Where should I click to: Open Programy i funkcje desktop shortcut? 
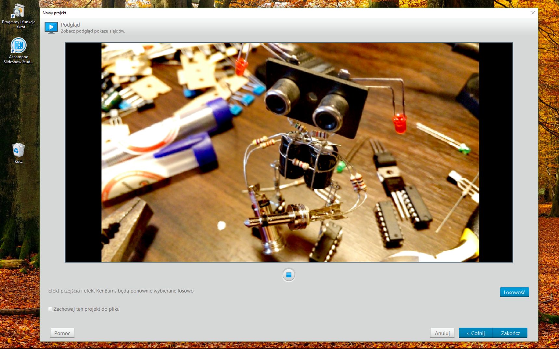(19, 16)
